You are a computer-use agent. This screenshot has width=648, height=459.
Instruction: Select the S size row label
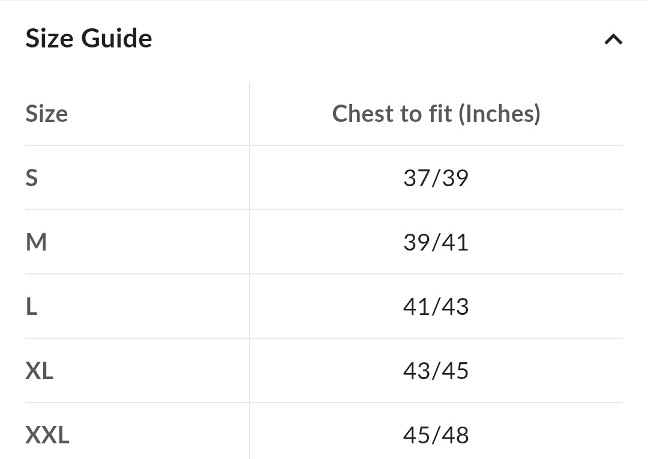pos(32,178)
